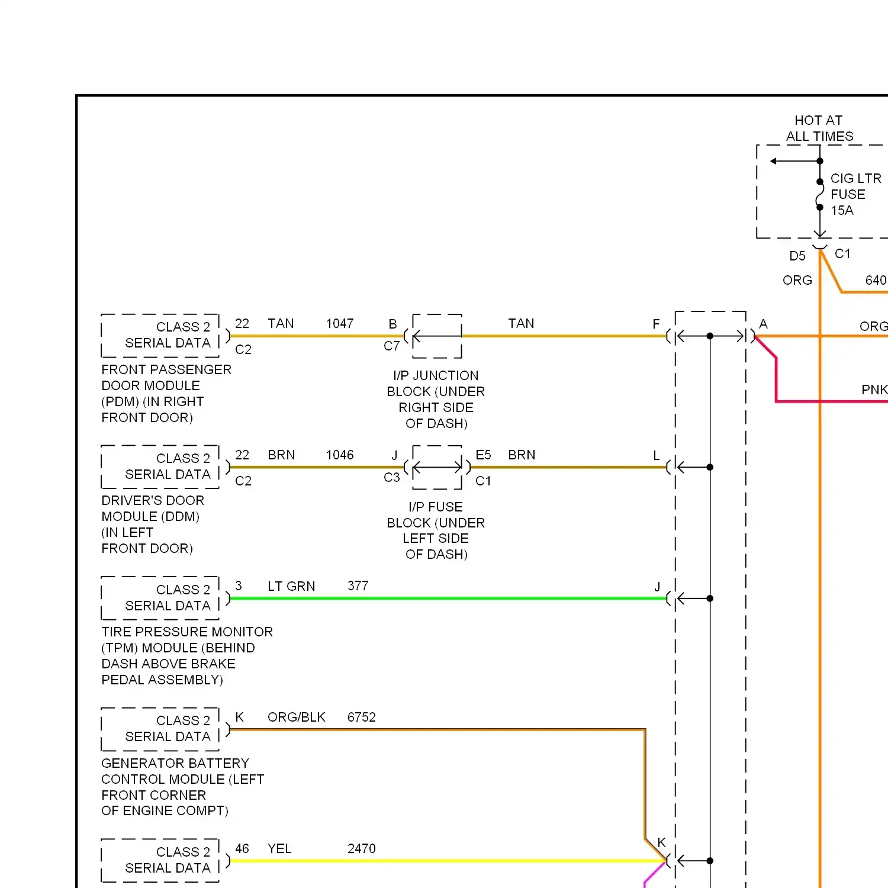
Task: Click the E5 C1 connector label
Action: point(484,468)
